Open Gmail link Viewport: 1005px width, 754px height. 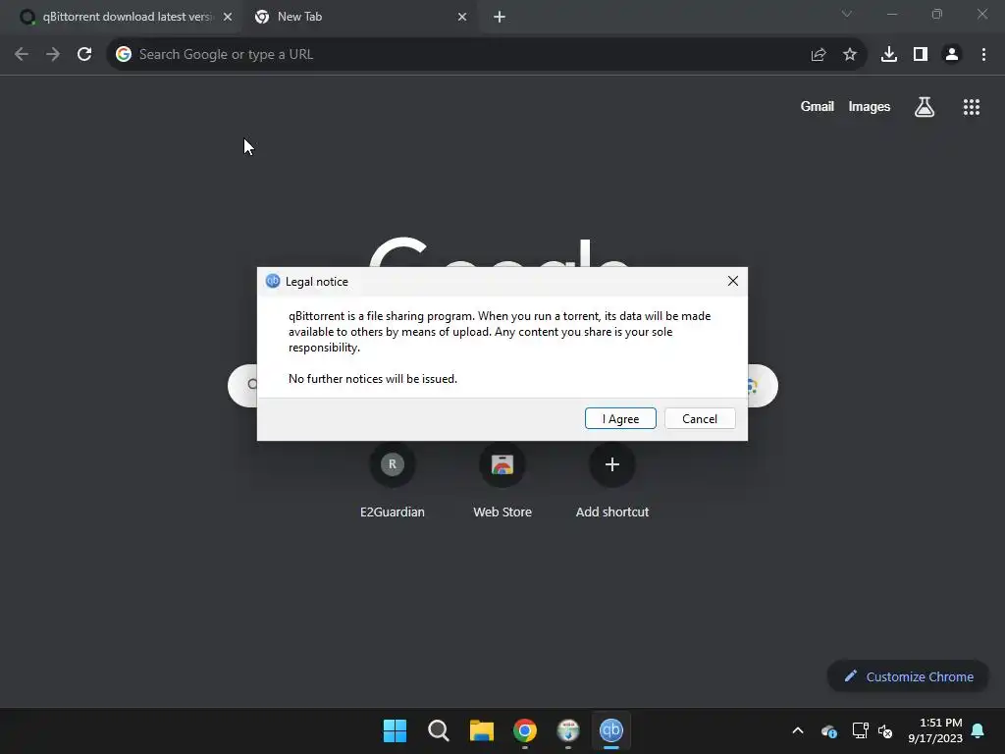(817, 106)
